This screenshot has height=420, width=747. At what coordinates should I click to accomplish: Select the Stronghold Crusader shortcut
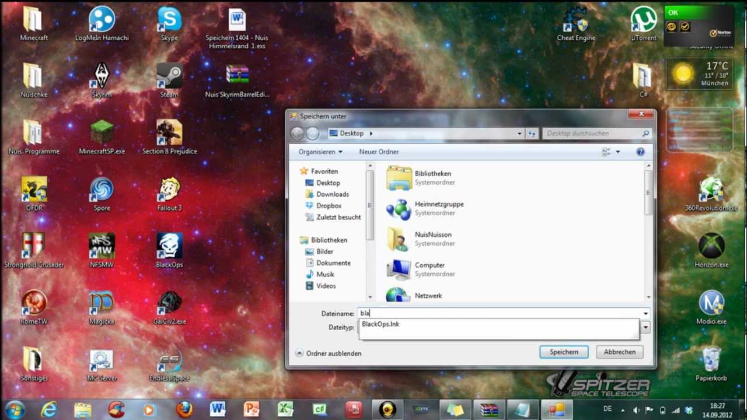click(x=34, y=250)
